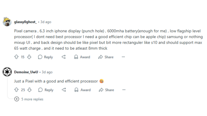Downvote Demoine_UwU's reply
207x116 pixels.
[30, 90]
